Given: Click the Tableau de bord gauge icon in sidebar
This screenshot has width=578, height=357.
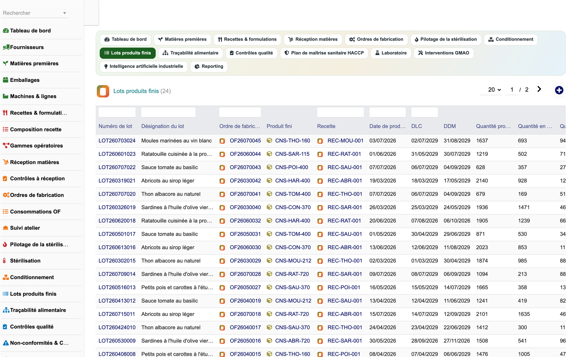Looking at the screenshot, I should tap(6, 31).
